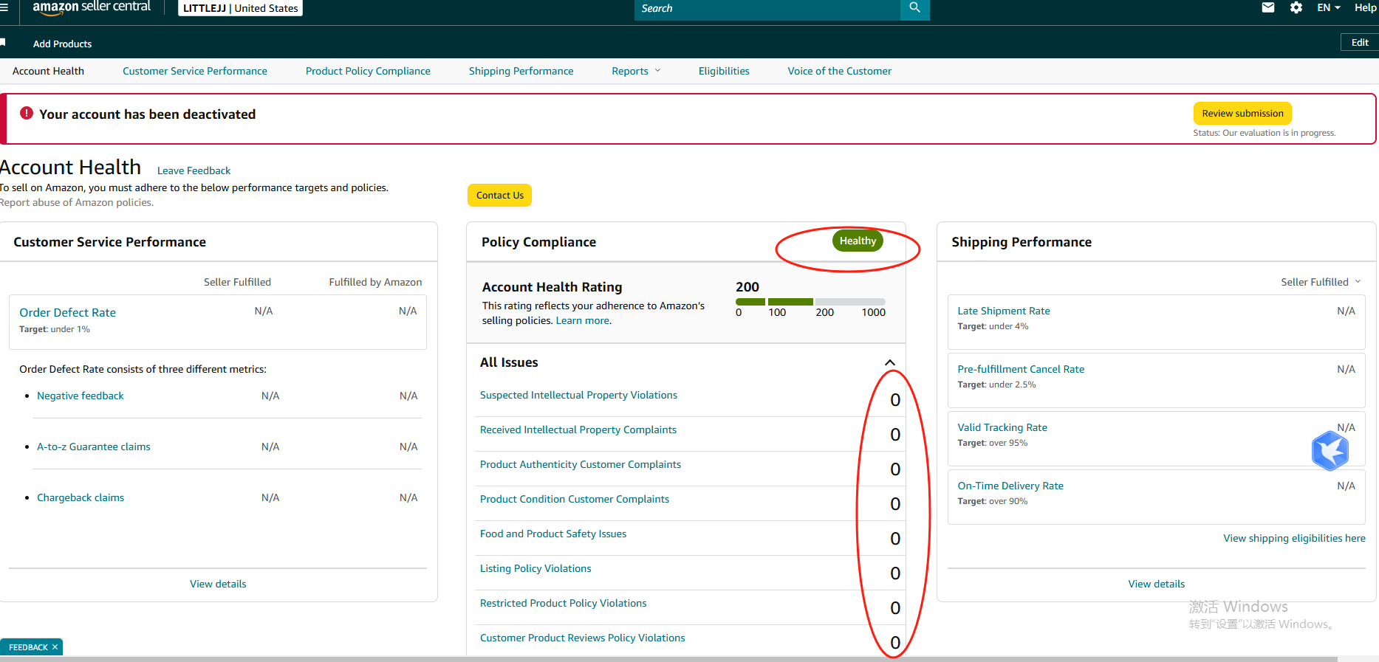Open the settings gear icon

(x=1296, y=7)
